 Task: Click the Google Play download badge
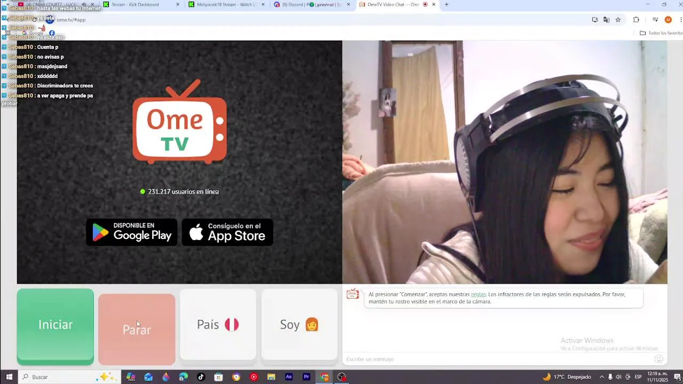132,232
